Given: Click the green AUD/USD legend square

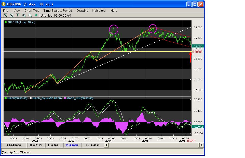Looking at the screenshot, I should coord(6,22).
